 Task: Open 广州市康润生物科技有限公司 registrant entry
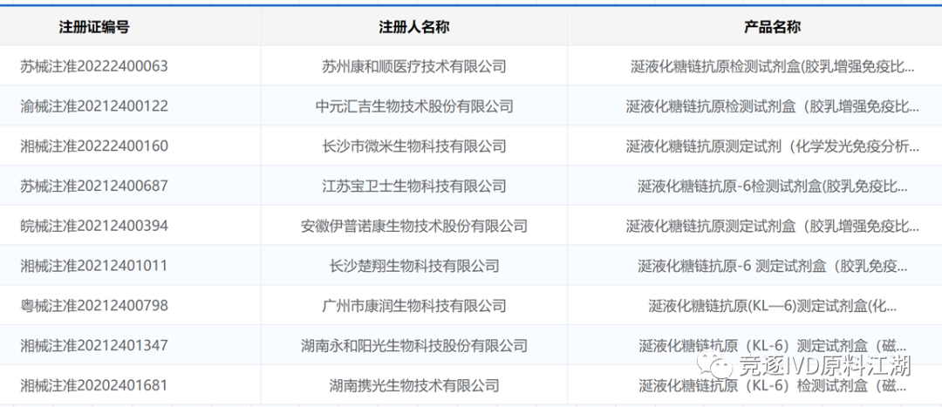413,306
